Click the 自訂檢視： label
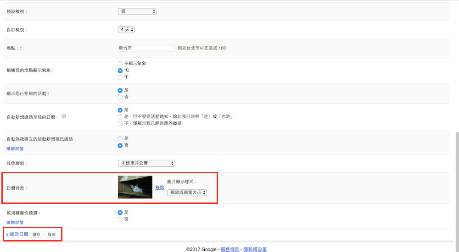The image size is (459, 252). [17, 29]
